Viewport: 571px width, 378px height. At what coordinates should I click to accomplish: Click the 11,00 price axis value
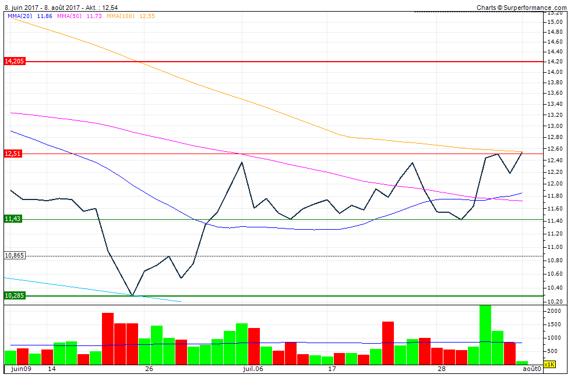click(555, 247)
